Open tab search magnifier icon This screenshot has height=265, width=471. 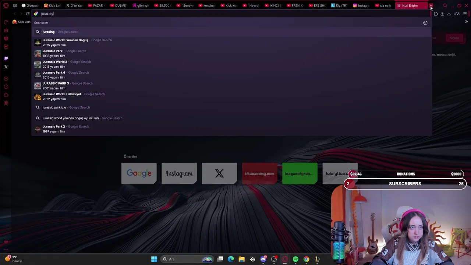[x=445, y=6]
